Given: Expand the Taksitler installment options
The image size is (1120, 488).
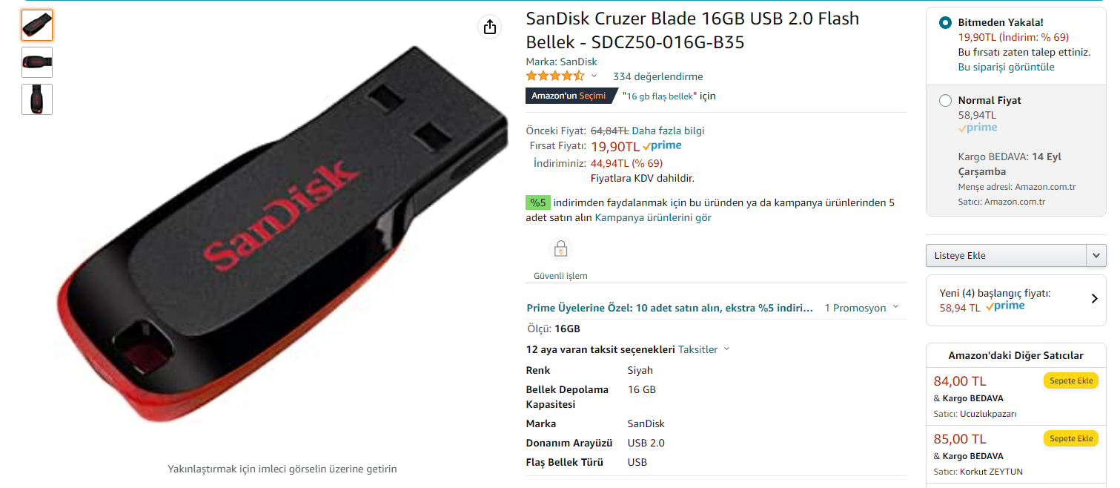Looking at the screenshot, I should pos(704,349).
